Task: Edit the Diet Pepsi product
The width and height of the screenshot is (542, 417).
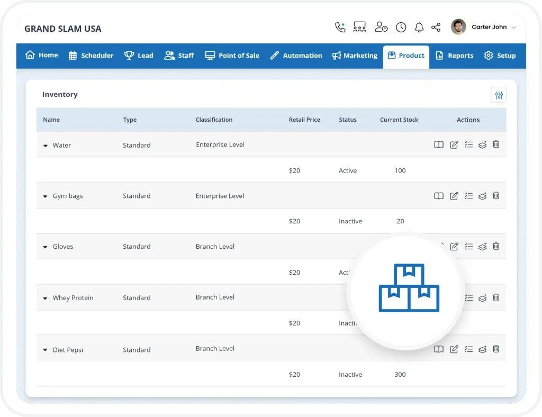Action: [x=454, y=349]
